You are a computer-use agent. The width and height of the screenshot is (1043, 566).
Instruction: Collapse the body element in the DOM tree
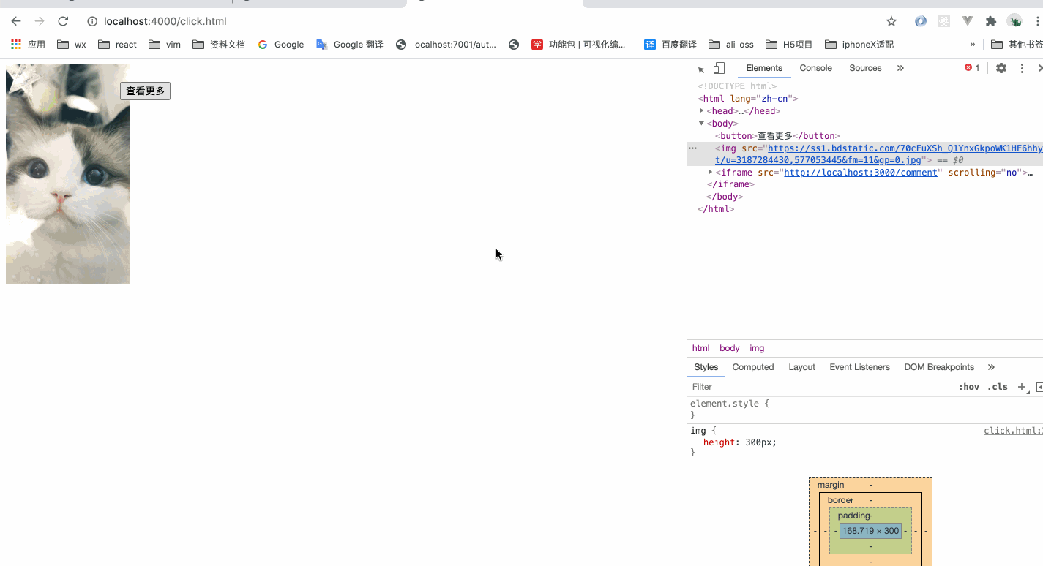coord(701,123)
